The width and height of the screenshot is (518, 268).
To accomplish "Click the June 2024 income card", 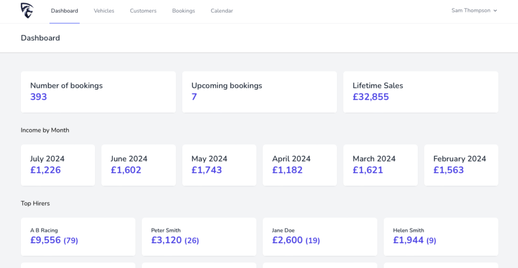I will 139,165.
